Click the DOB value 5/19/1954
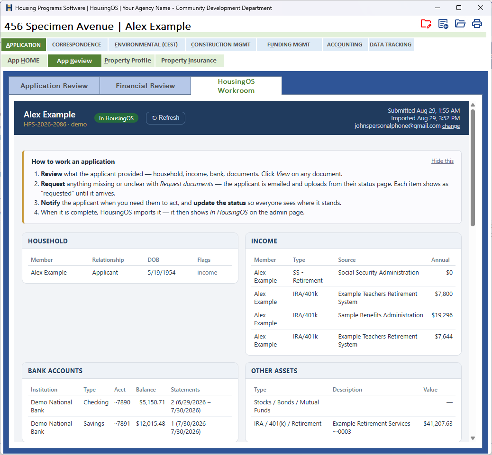This screenshot has height=455, width=492. pos(162,273)
